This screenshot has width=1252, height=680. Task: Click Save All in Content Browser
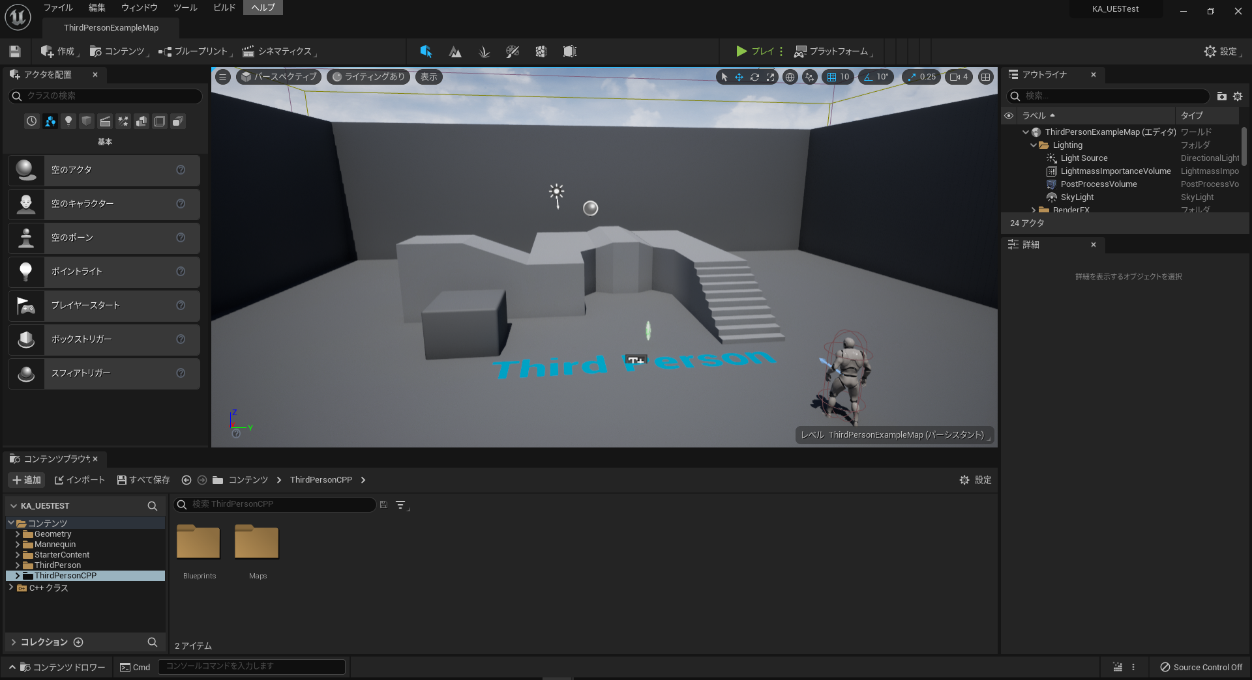(143, 480)
